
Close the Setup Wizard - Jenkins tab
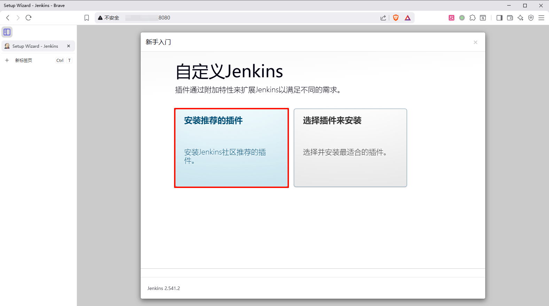pyautogui.click(x=69, y=46)
